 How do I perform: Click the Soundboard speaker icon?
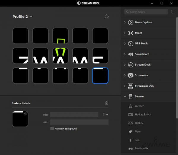tap(131, 54)
